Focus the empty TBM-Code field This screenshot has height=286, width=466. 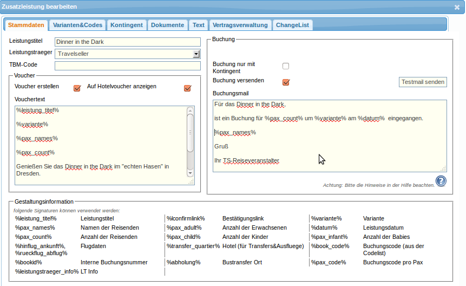click(127, 66)
